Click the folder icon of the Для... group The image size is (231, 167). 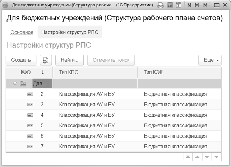coord(23,84)
